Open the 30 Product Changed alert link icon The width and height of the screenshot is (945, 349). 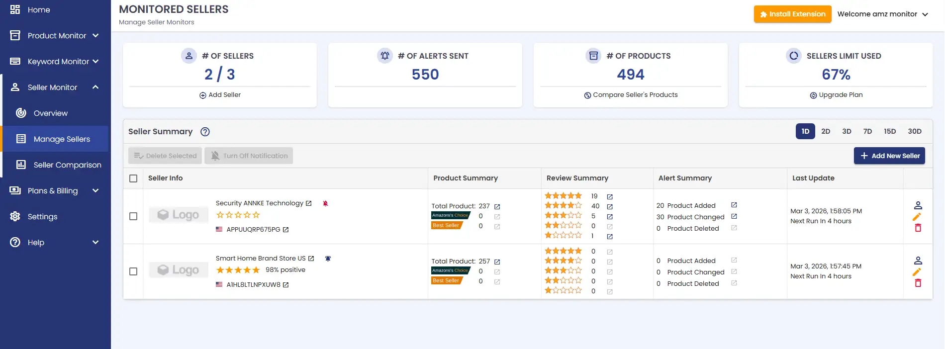(734, 216)
